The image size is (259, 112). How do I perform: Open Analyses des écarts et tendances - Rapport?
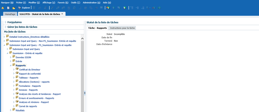coord(40,94)
